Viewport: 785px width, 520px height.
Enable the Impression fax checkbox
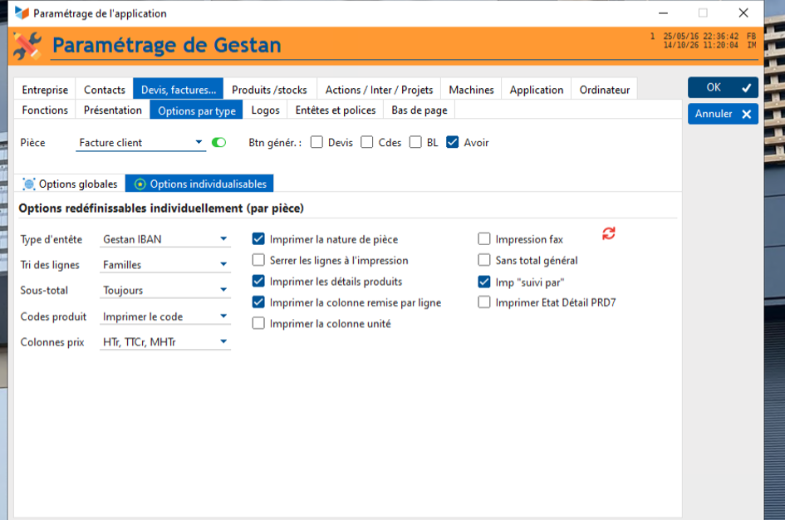484,238
